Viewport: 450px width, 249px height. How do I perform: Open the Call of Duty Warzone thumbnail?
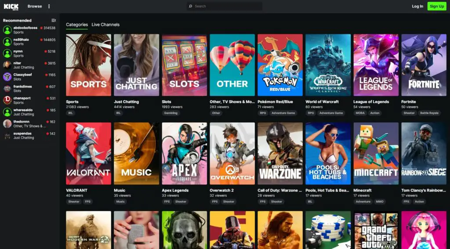click(x=280, y=154)
